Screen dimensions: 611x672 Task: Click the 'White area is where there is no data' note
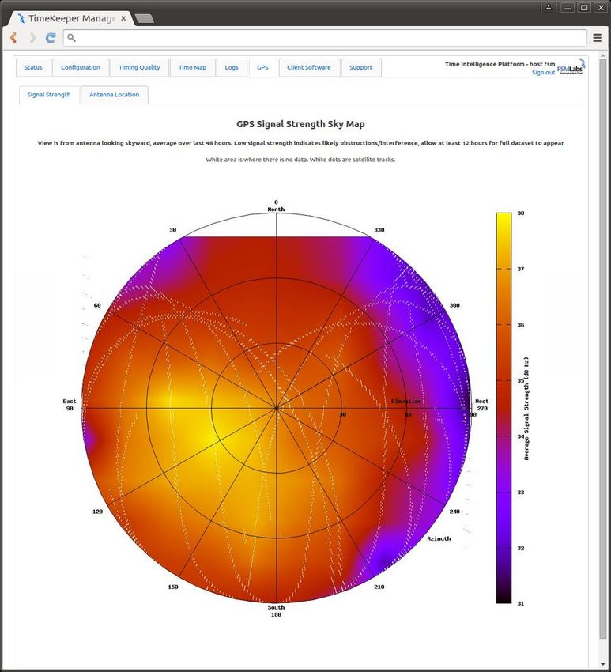coord(301,160)
